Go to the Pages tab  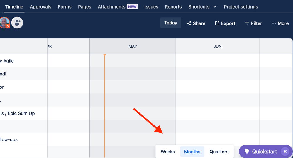[x=85, y=7]
